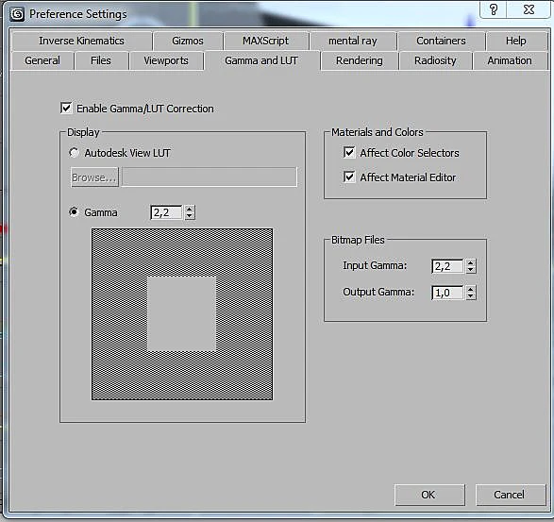The height and width of the screenshot is (522, 554).
Task: Switch to the Rendering tab
Action: 360,60
